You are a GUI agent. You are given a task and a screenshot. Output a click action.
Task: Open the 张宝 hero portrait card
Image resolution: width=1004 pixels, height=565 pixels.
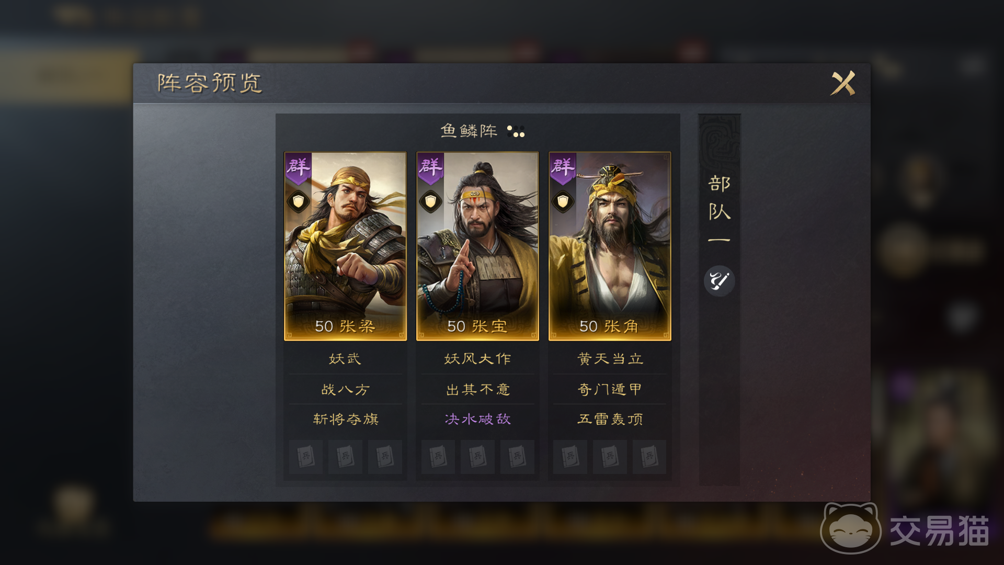[x=477, y=246]
